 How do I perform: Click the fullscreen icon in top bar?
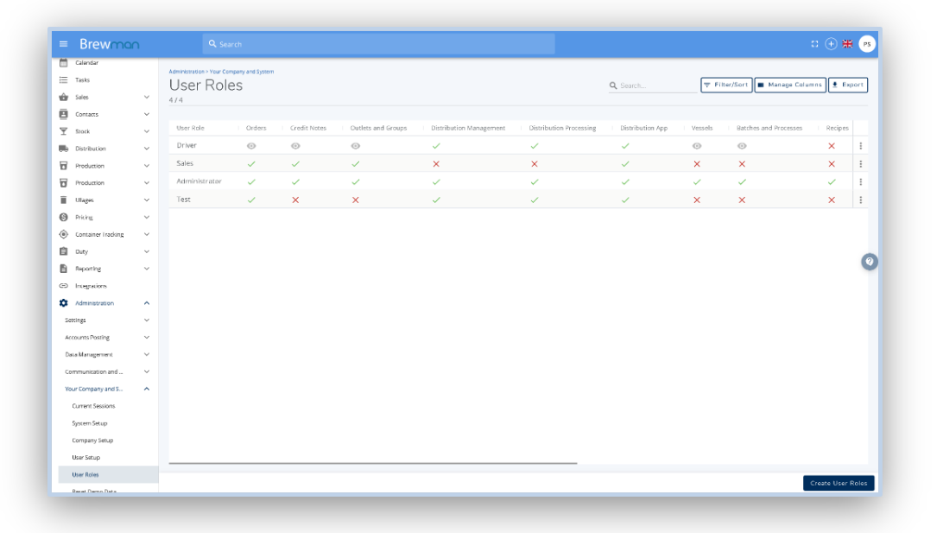click(x=814, y=44)
